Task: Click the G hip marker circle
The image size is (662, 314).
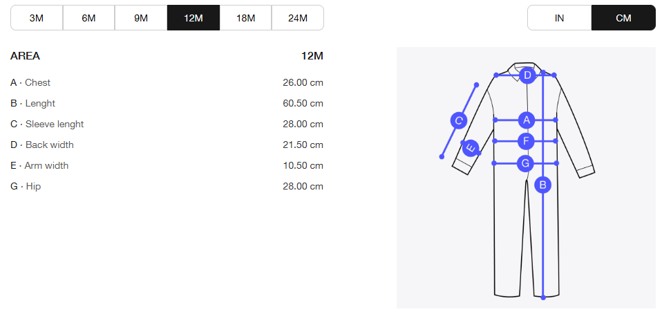Action: point(526,163)
